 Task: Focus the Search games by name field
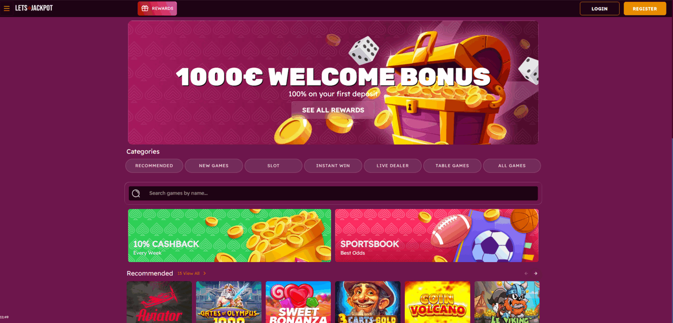[x=333, y=193]
